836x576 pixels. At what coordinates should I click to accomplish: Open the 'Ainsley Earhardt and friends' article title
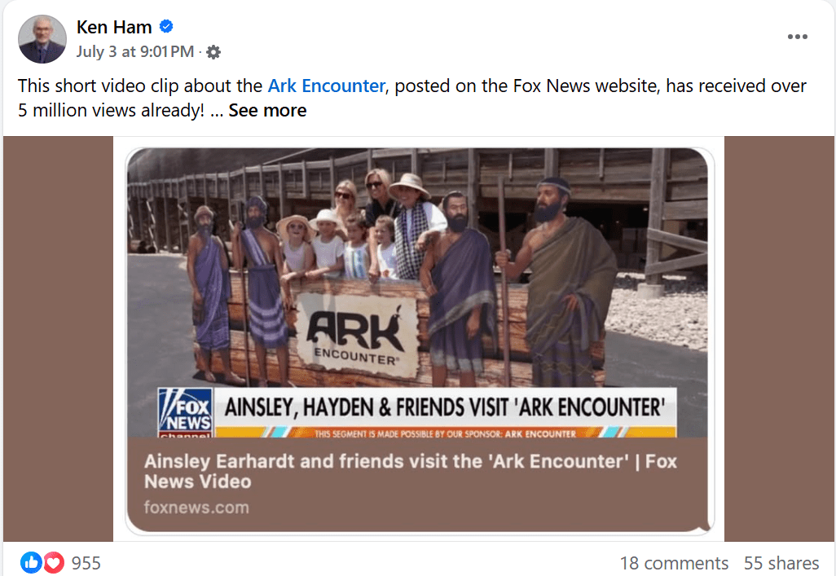tap(411, 471)
